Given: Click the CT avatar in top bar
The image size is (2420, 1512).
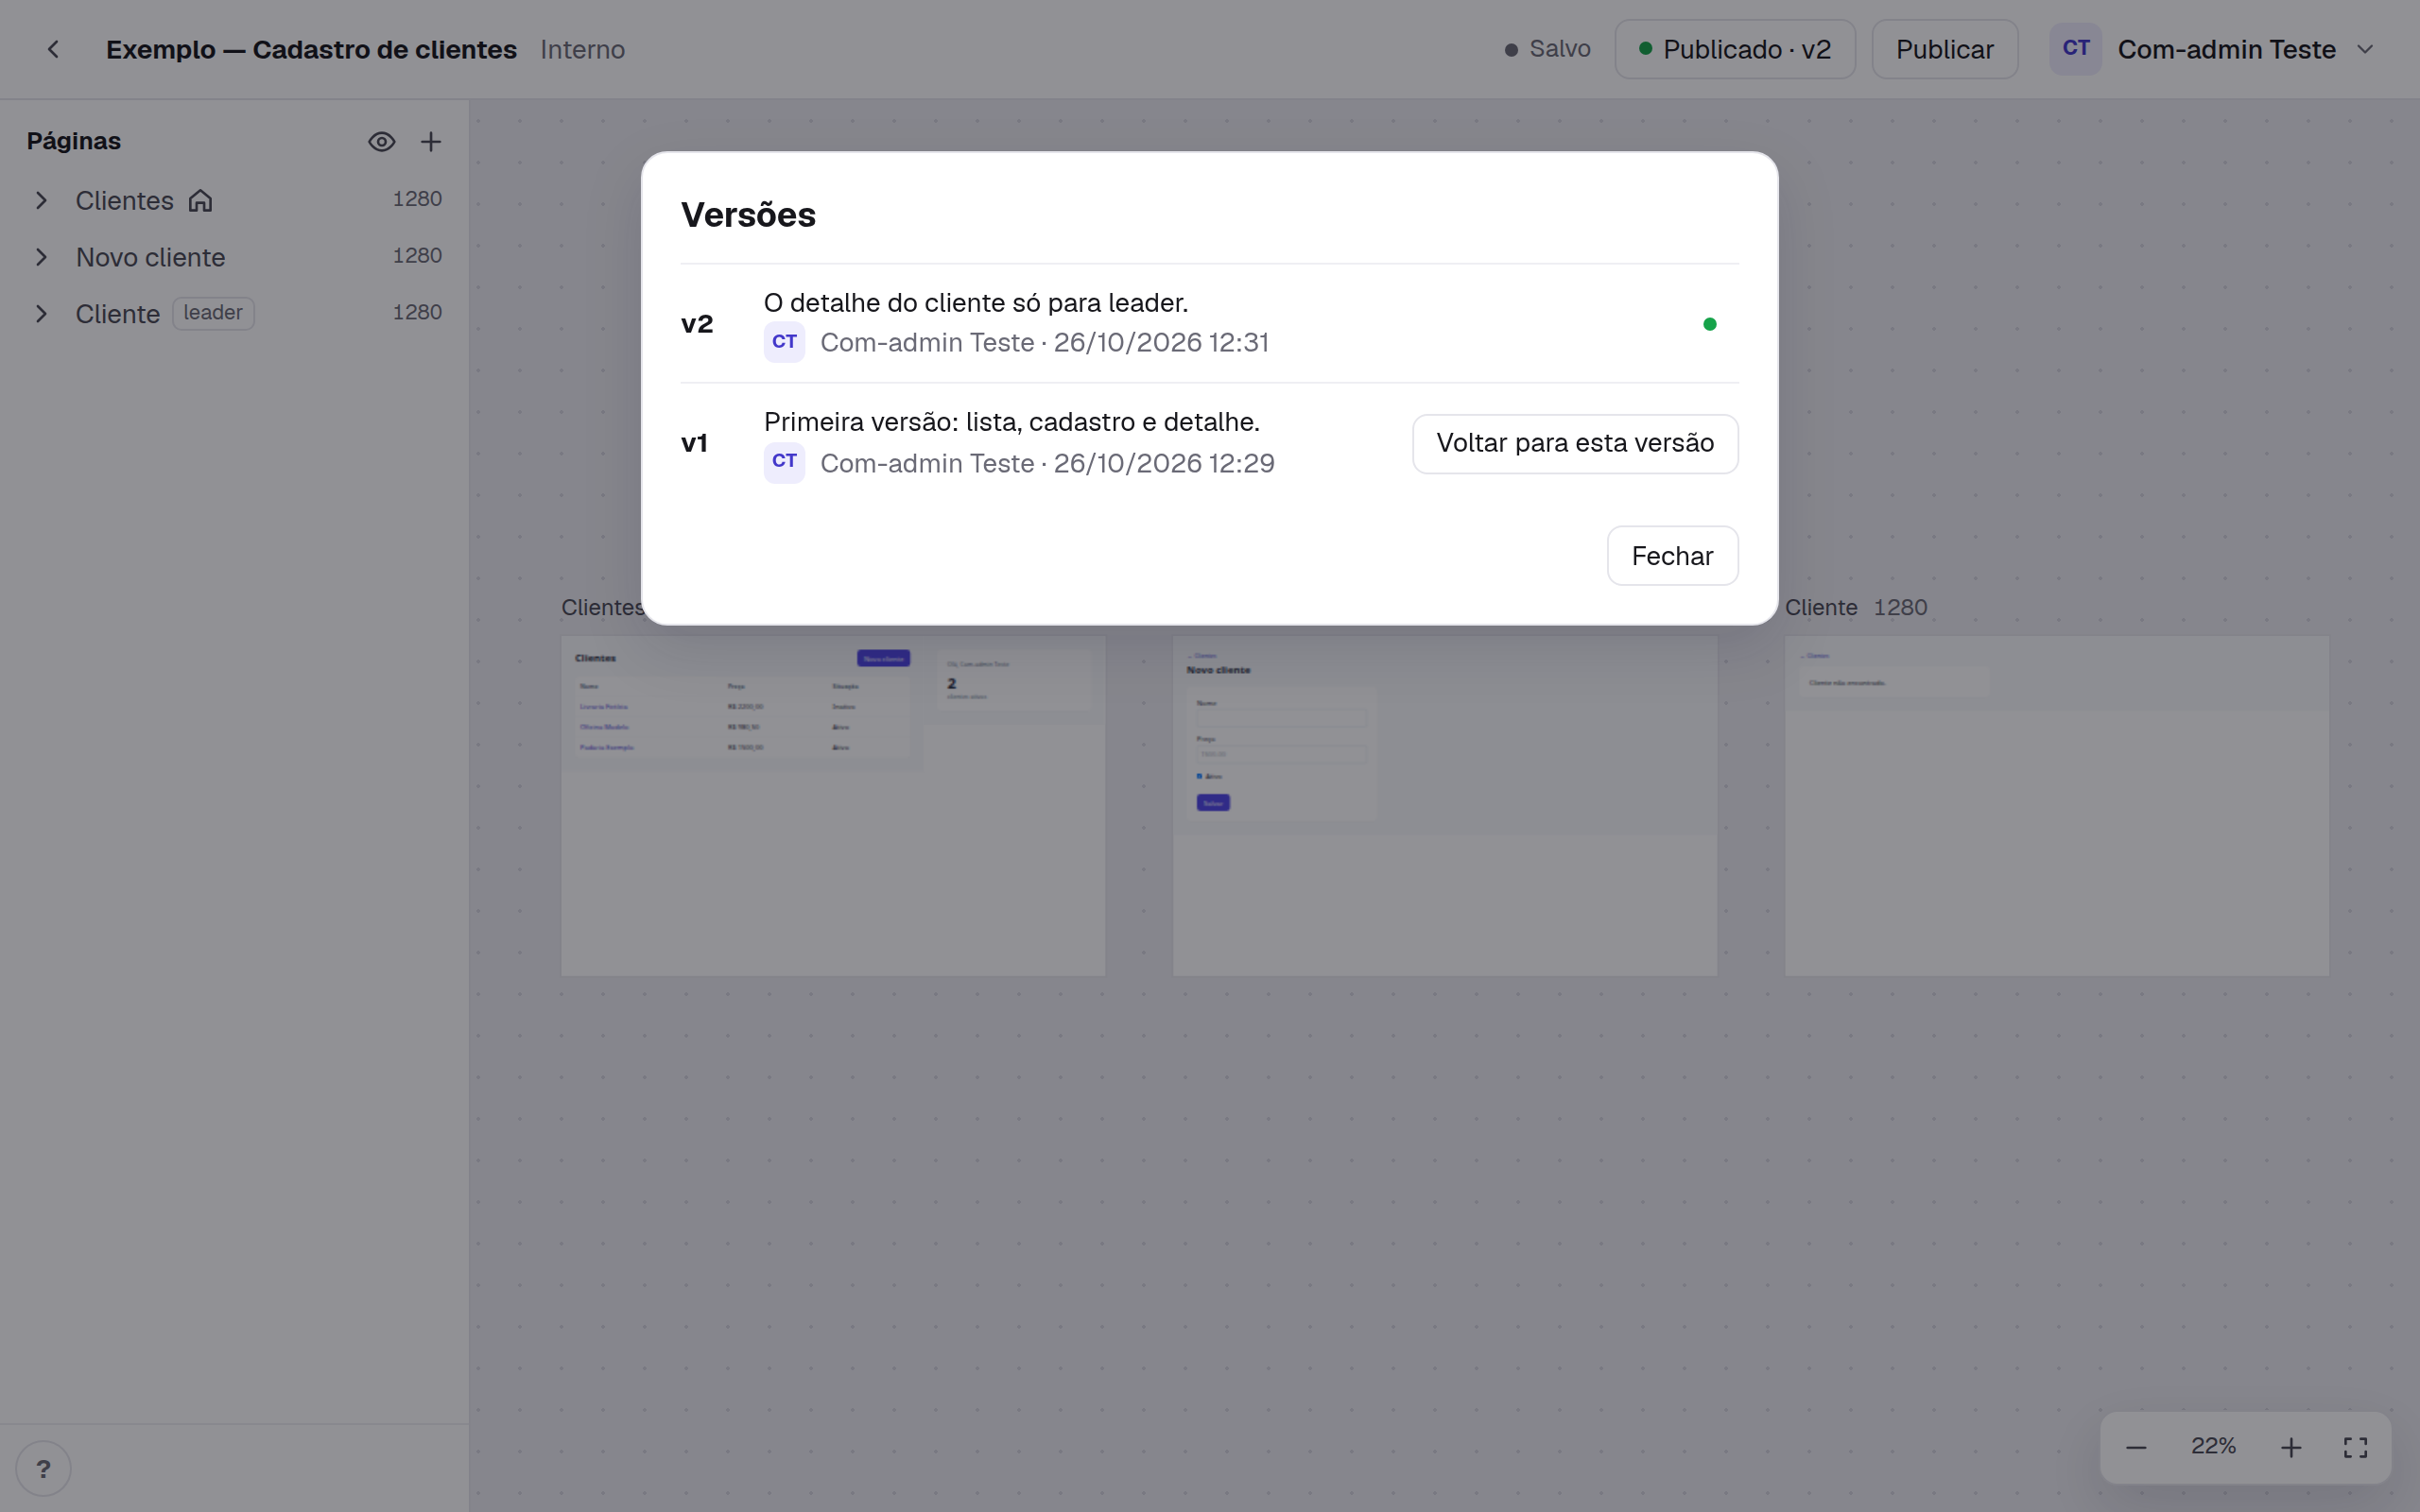Looking at the screenshot, I should coord(2076,49).
